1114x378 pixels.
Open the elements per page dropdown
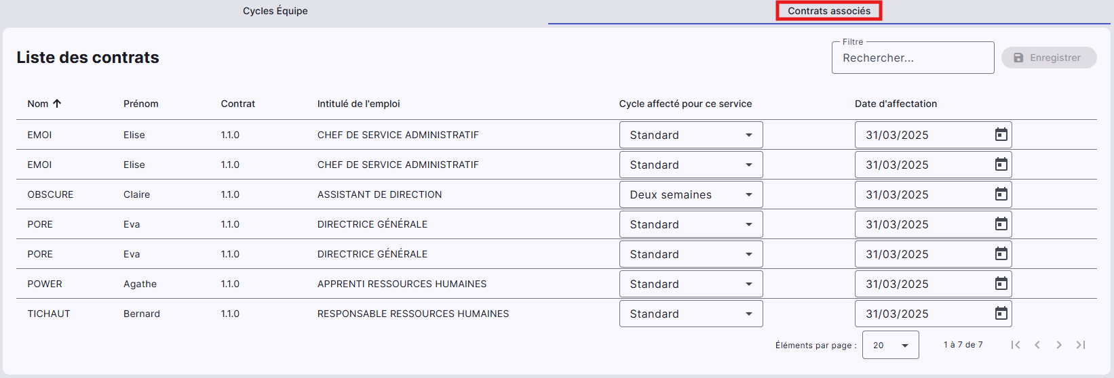click(x=890, y=345)
